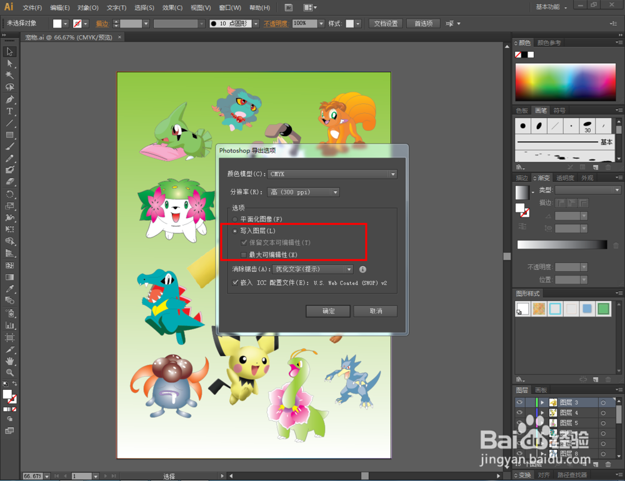Click 图层 3 target circle

pos(603,402)
